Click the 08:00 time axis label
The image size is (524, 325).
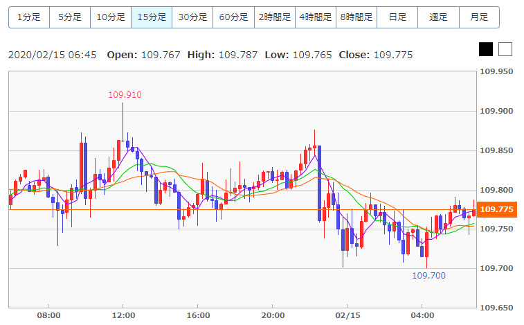[x=48, y=315]
